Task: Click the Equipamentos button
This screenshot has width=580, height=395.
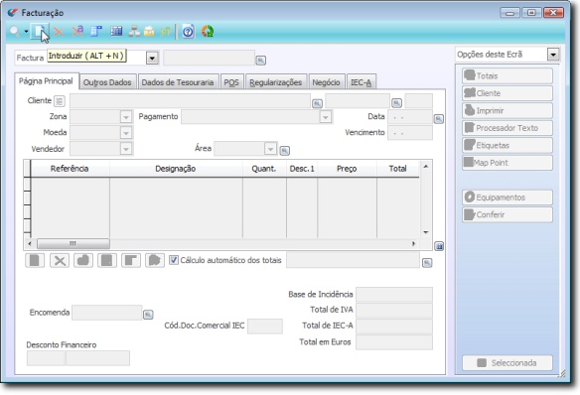Action: coord(507,197)
